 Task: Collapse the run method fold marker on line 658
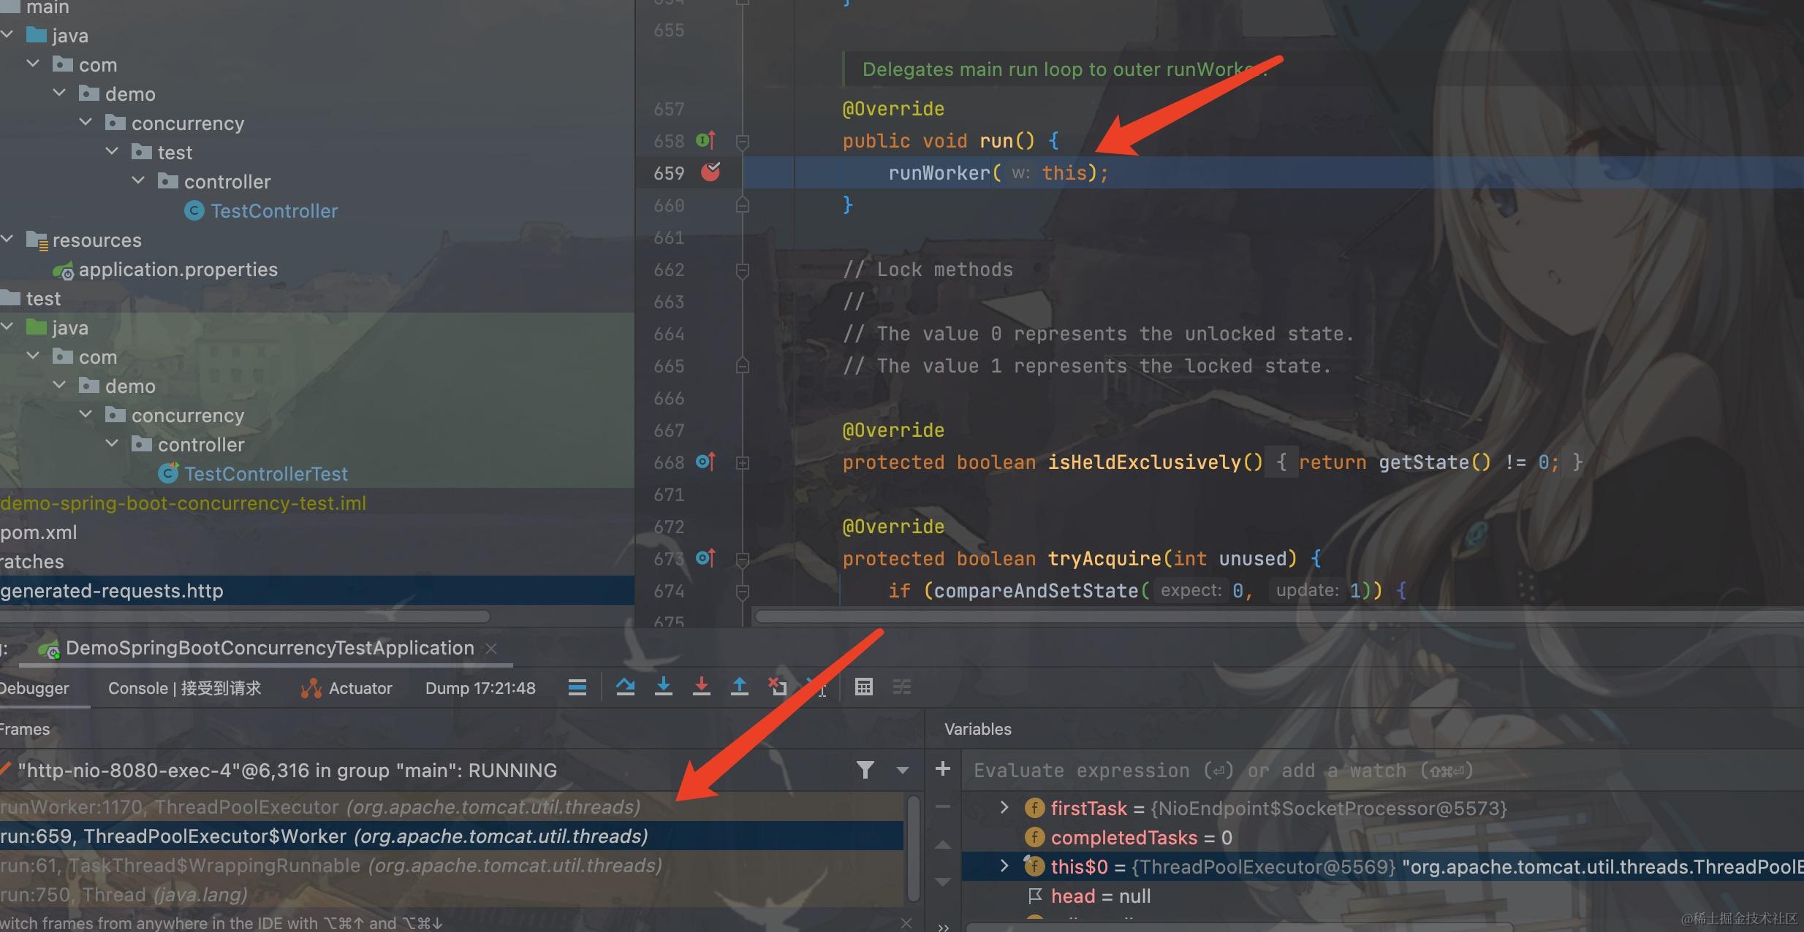[x=743, y=141]
